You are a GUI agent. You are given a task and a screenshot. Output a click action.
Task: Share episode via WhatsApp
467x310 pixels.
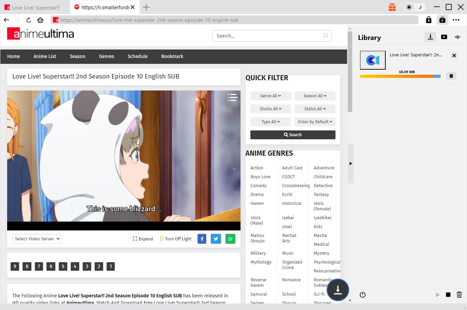click(230, 239)
